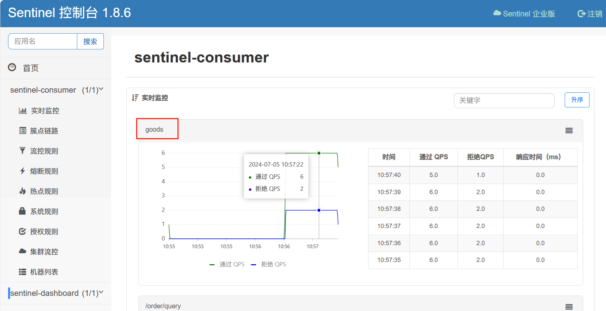Viewport: 606px width, 311px height.
Task: Open the 流控规则 filter icon
Action: click(23, 151)
